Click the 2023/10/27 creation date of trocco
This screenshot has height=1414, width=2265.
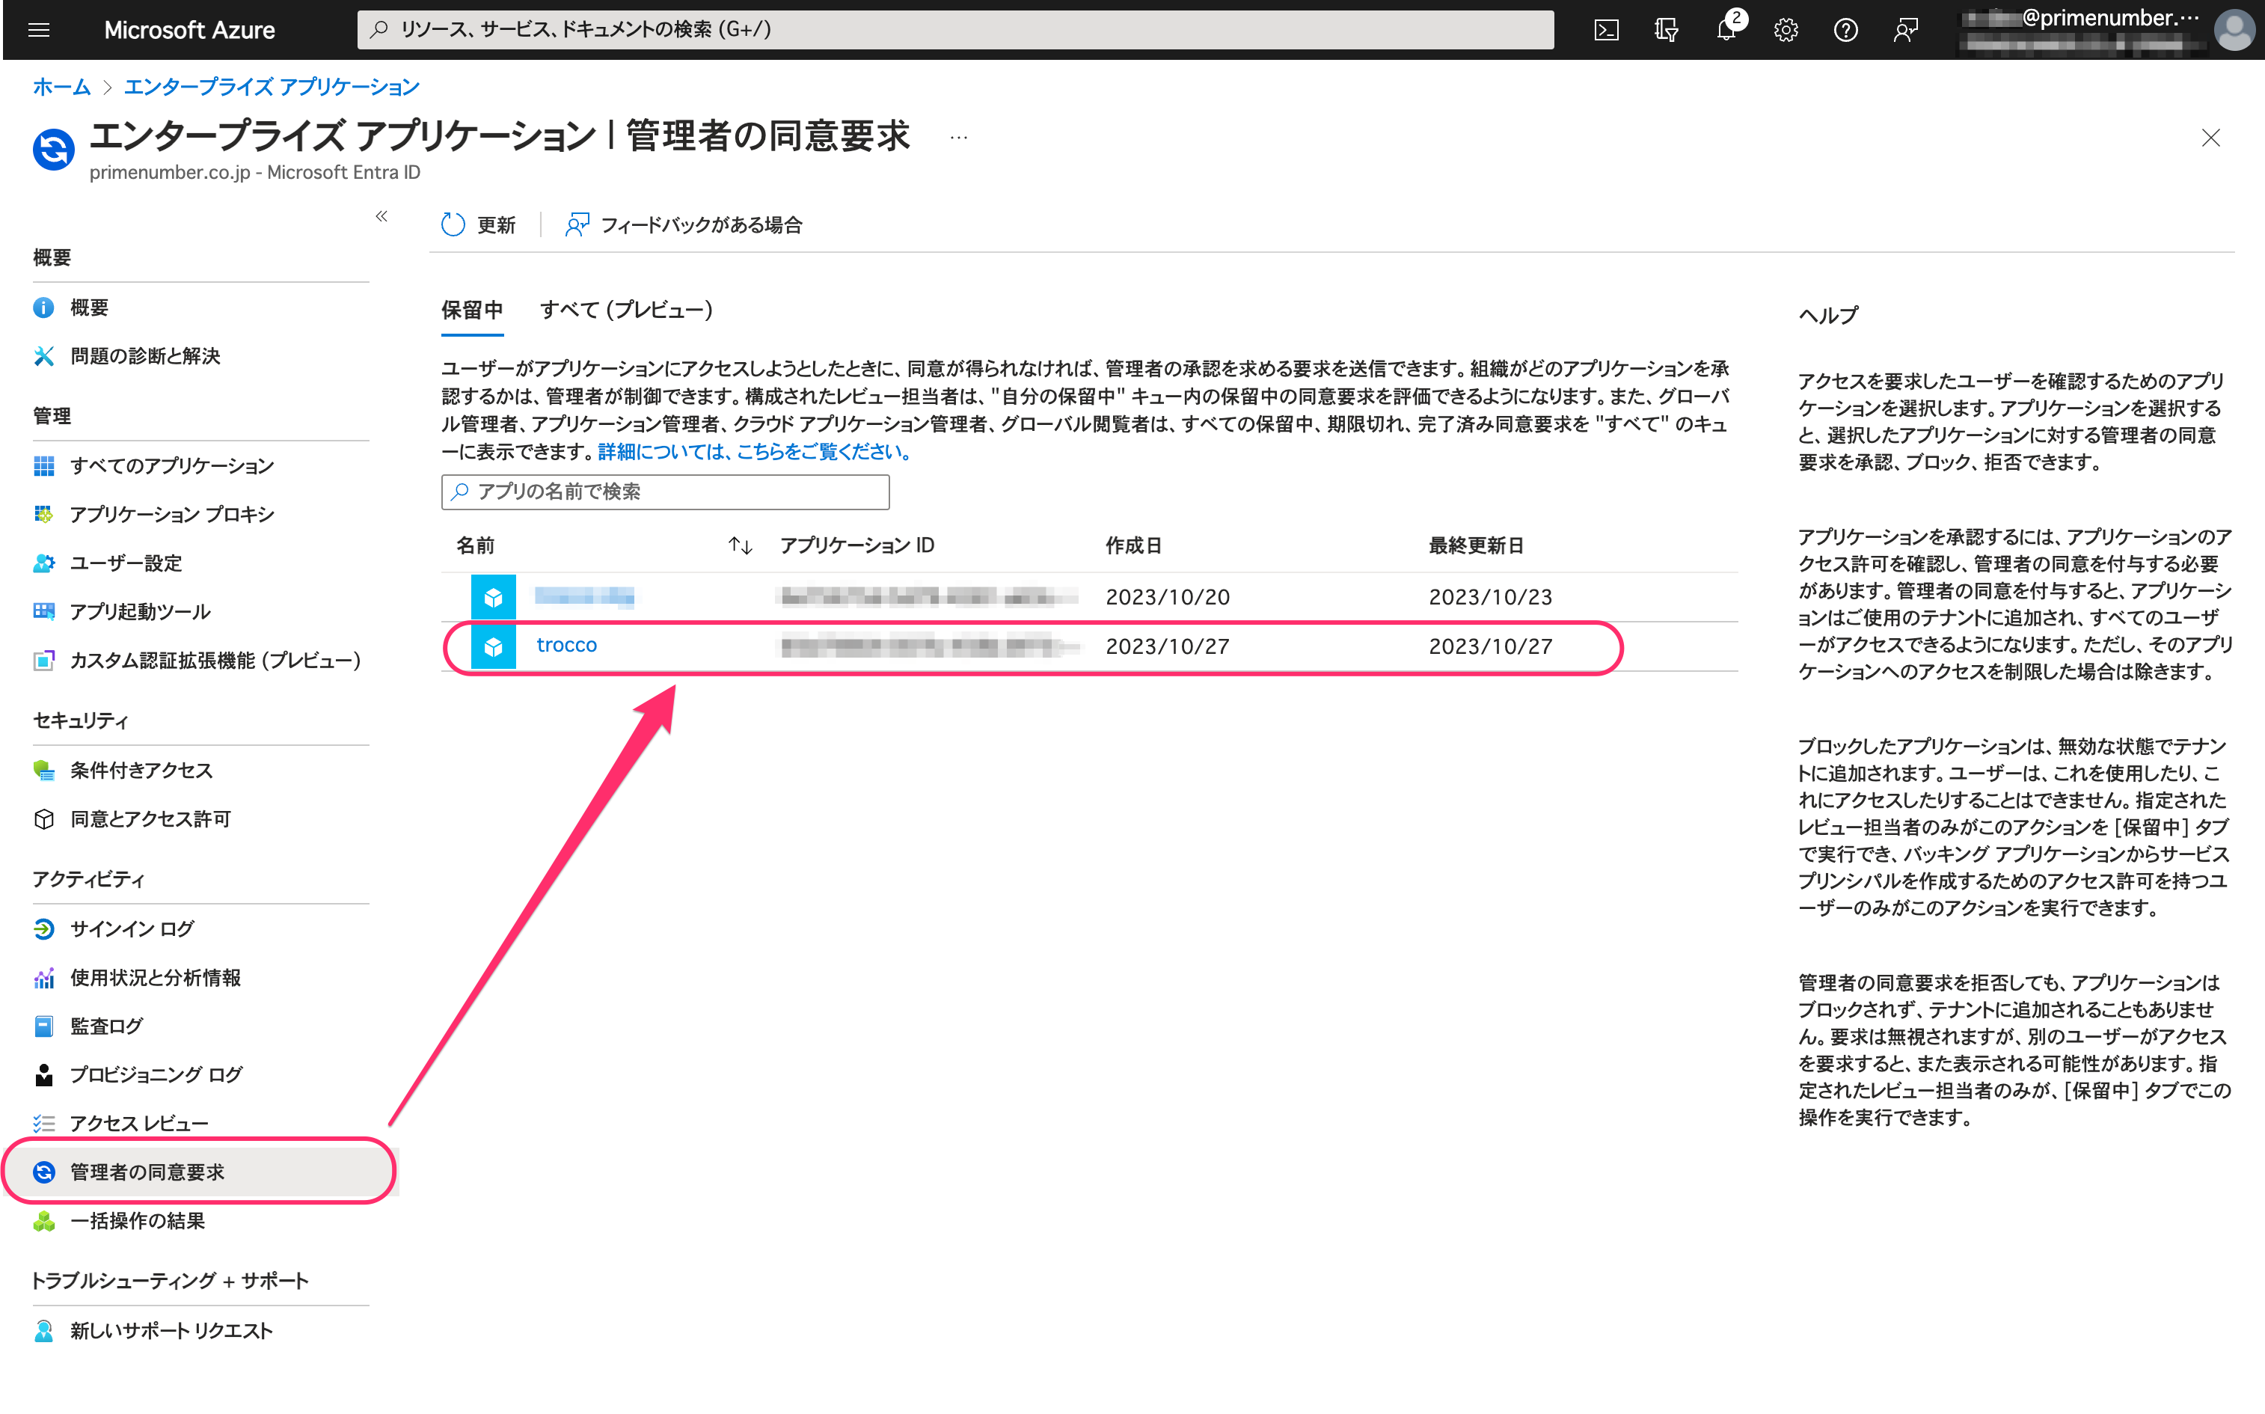coord(1167,647)
